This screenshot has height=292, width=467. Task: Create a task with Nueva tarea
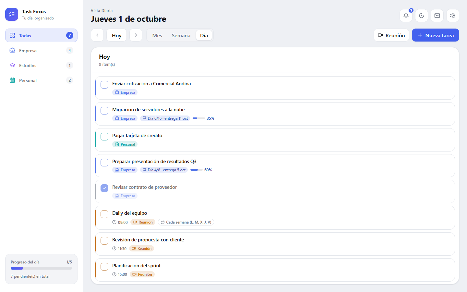coord(436,35)
